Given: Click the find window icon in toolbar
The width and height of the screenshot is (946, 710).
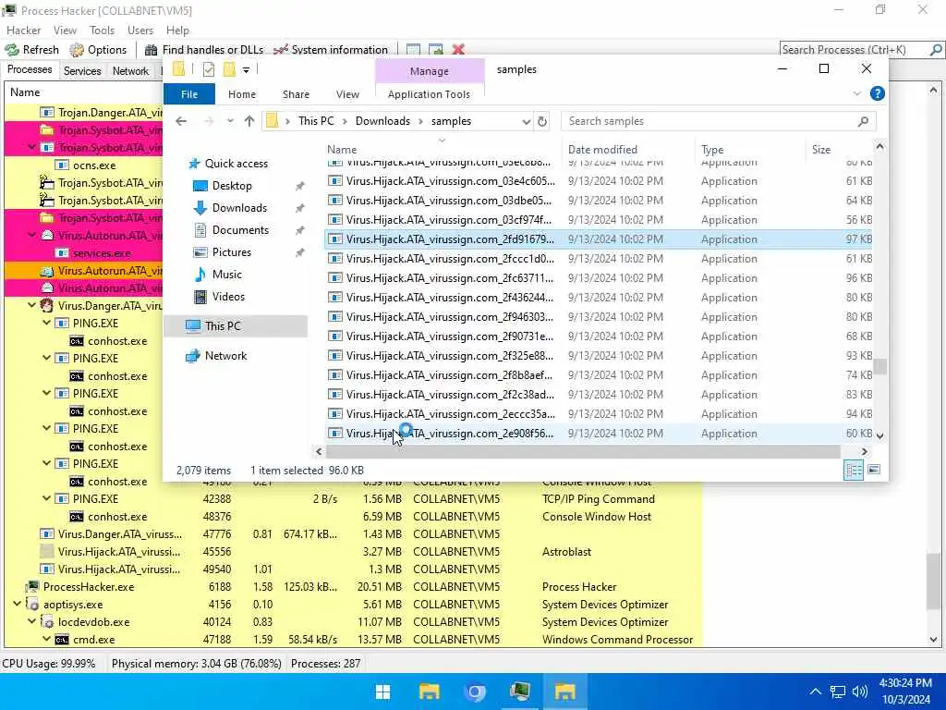Looking at the screenshot, I should (413, 50).
